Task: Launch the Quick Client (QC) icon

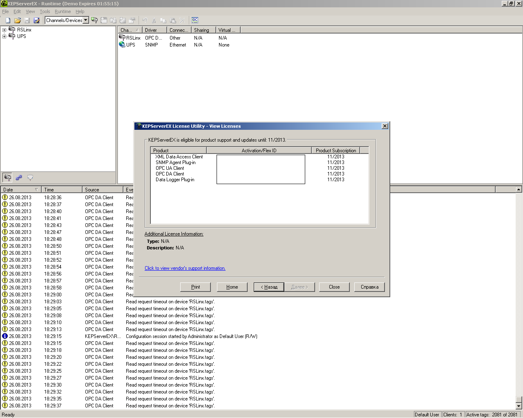Action: coord(195,20)
